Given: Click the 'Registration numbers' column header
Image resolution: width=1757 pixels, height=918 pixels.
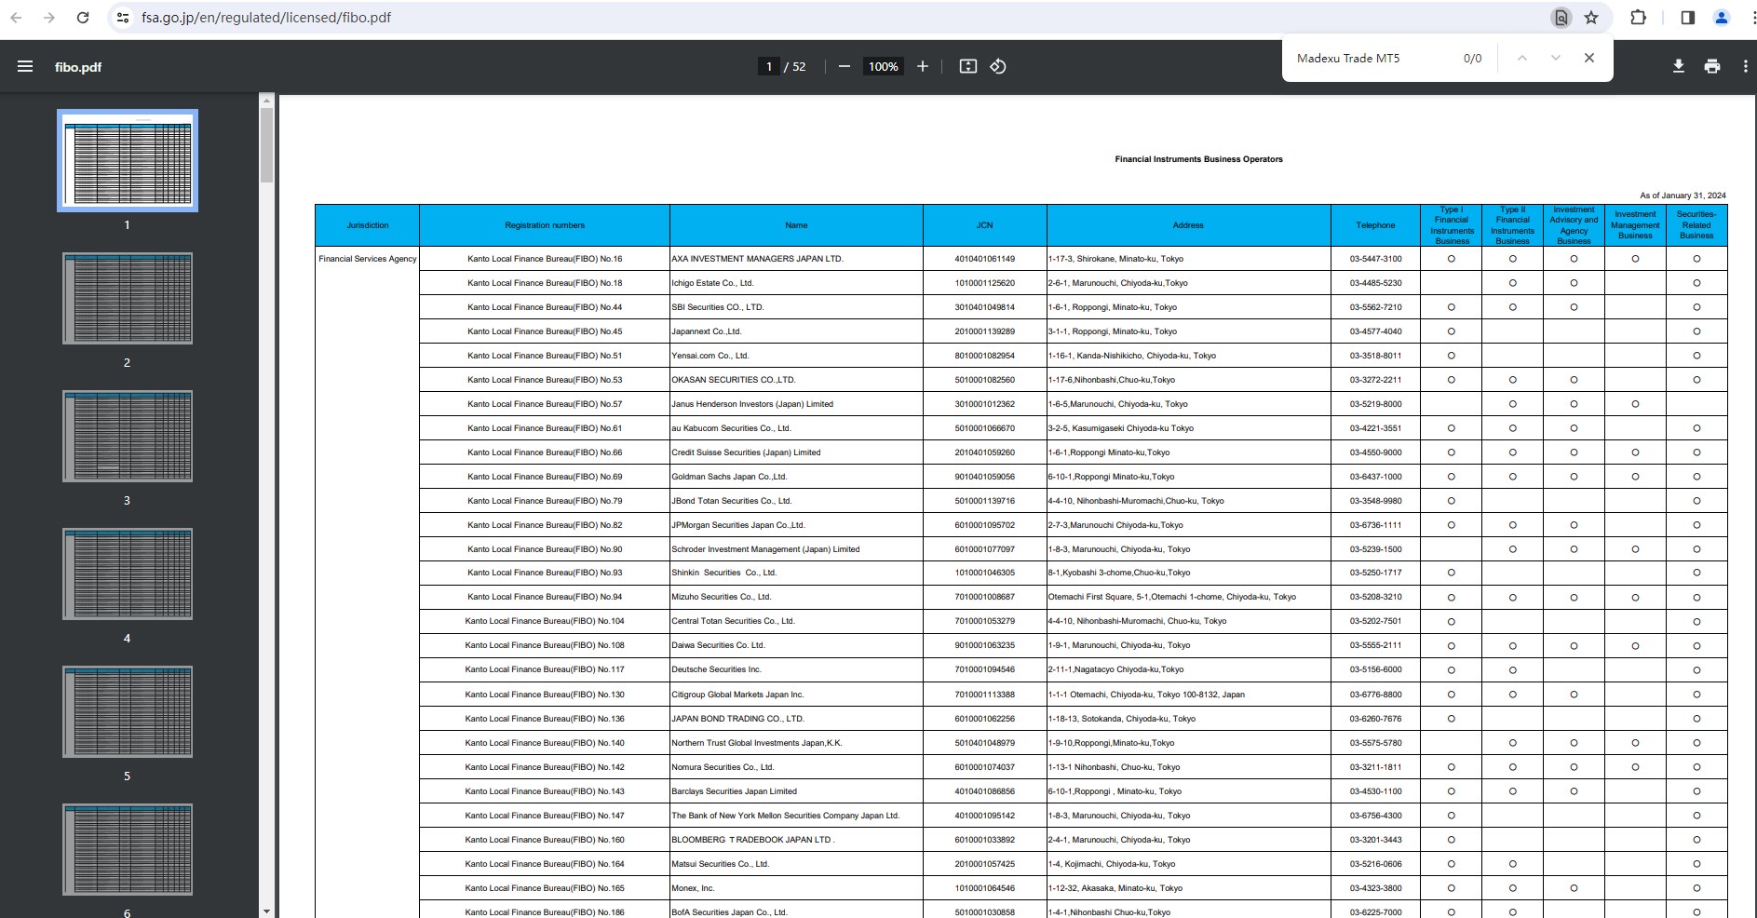Looking at the screenshot, I should tap(545, 225).
